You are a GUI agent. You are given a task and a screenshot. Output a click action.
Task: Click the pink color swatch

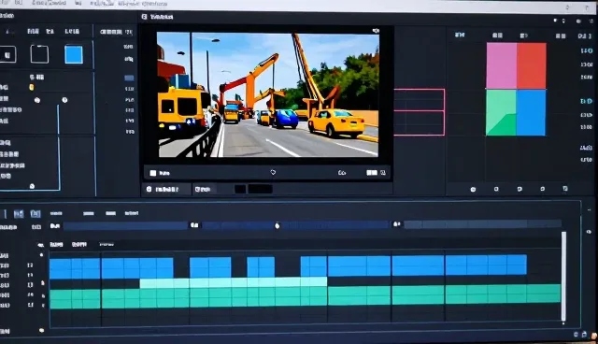[x=501, y=65]
